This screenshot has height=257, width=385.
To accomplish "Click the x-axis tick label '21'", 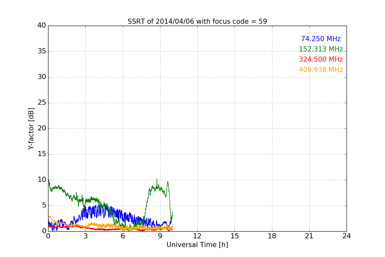I will (309, 236).
